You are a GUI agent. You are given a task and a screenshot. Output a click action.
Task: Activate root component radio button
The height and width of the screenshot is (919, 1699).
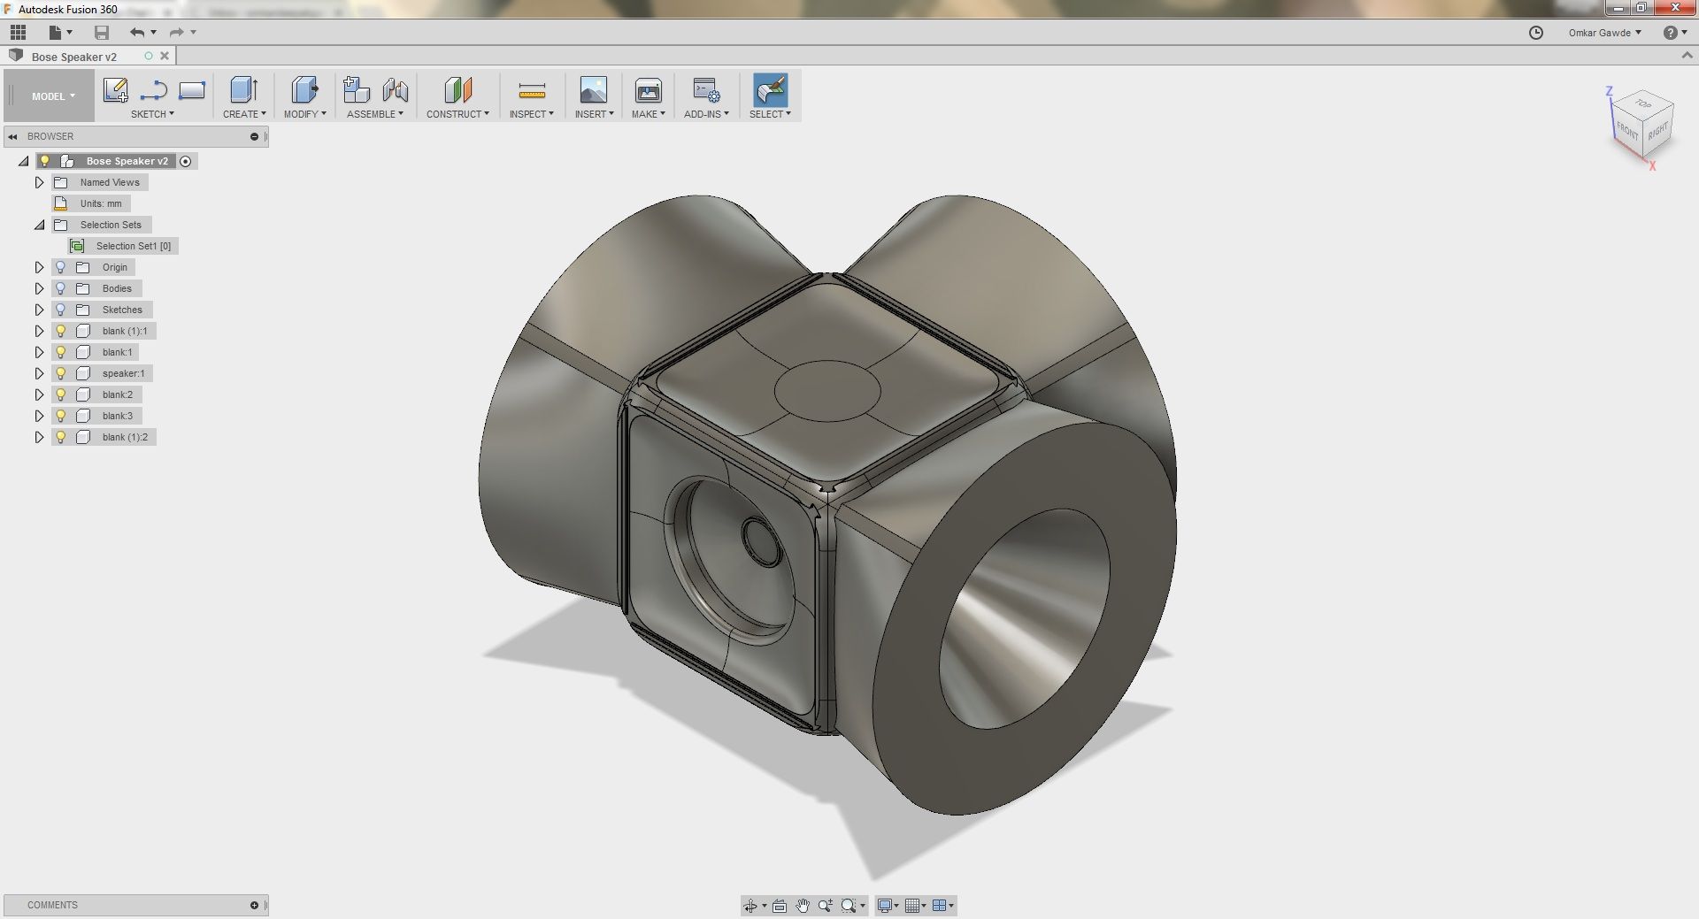(186, 161)
